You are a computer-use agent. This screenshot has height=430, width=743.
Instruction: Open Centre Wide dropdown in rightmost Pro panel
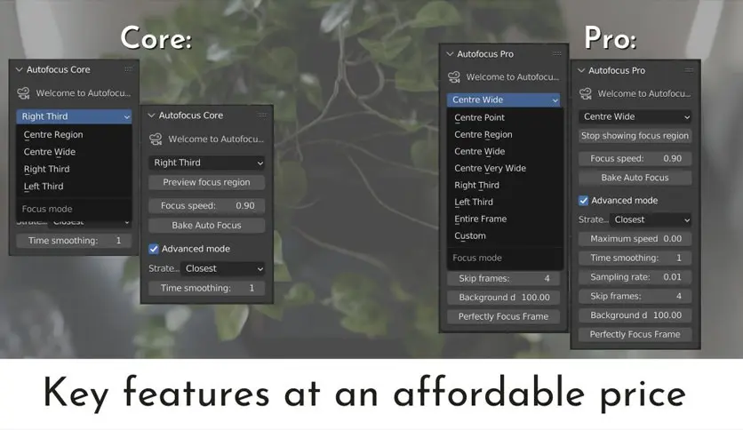click(635, 116)
